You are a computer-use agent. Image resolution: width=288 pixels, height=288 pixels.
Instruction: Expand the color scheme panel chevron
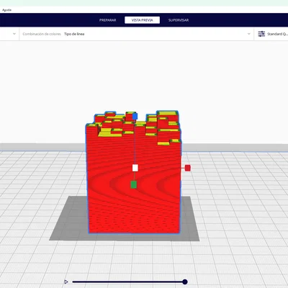[248, 34]
